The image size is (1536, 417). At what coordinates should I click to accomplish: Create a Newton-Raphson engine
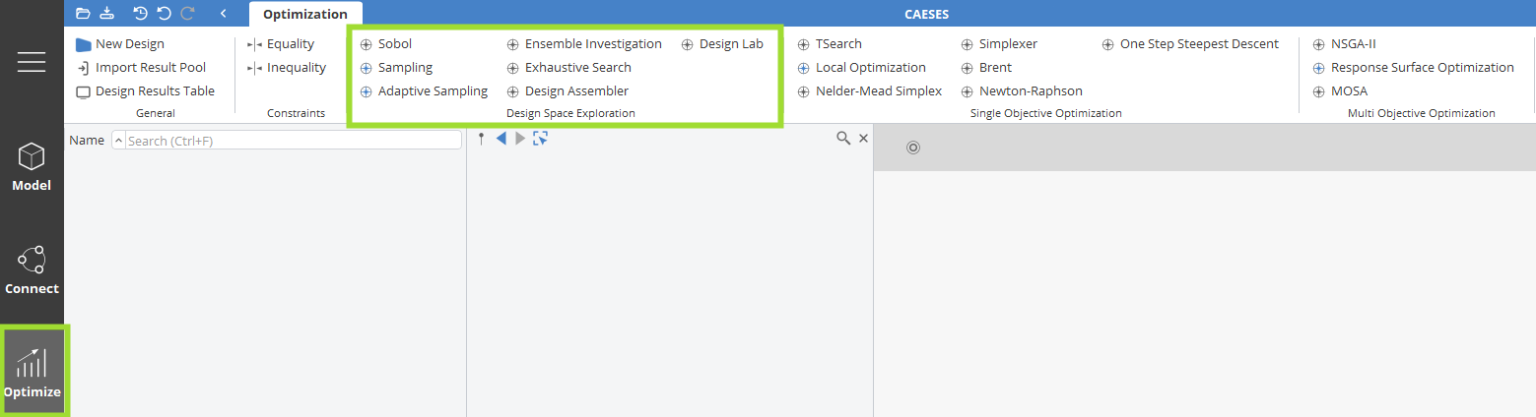click(x=1022, y=91)
